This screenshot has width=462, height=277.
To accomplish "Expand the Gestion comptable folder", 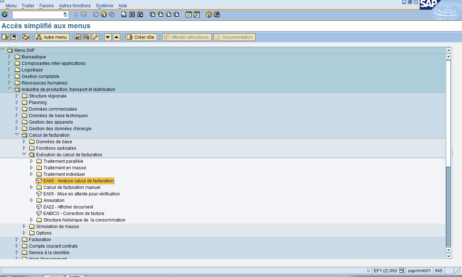I will 10,76.
